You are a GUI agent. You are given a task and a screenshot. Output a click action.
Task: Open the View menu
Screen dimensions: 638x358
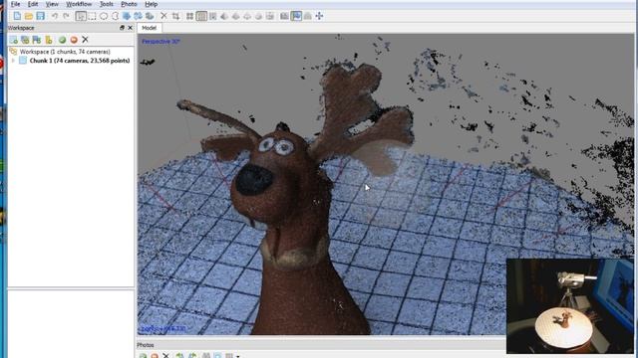coord(52,4)
